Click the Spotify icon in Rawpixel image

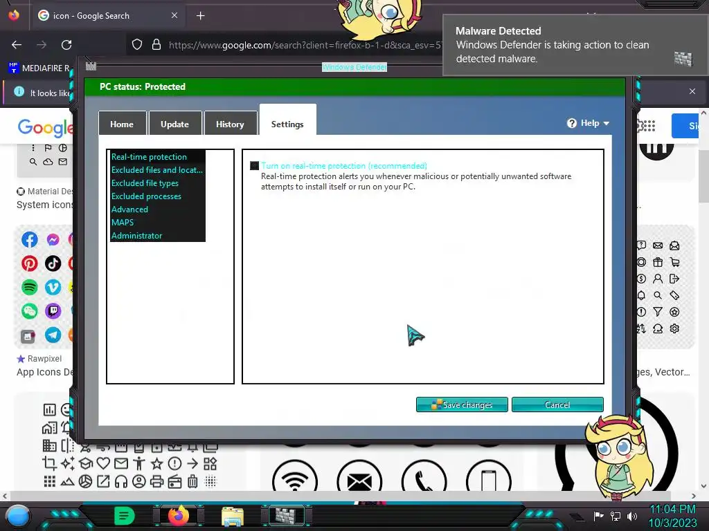tap(29, 287)
